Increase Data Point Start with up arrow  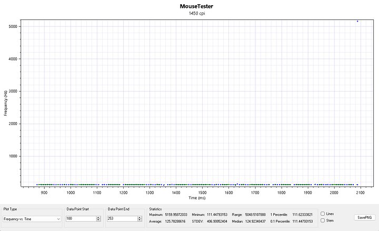[98, 217]
